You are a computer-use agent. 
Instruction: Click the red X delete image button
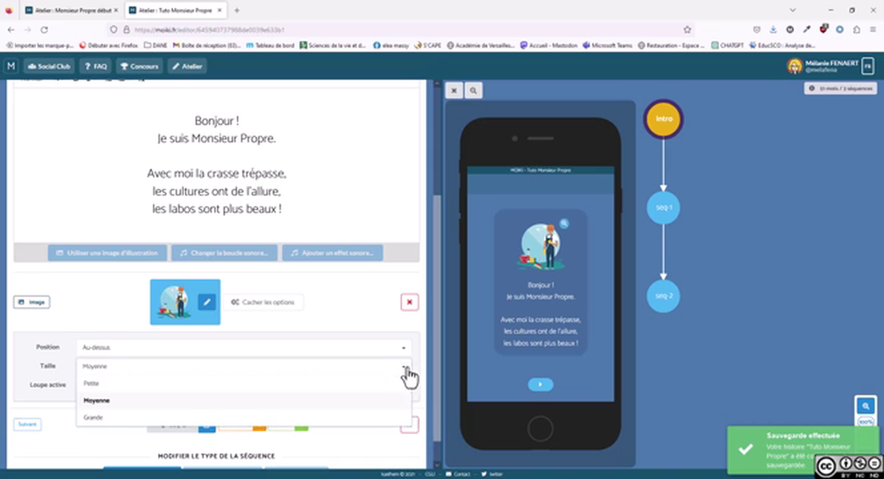coord(409,302)
